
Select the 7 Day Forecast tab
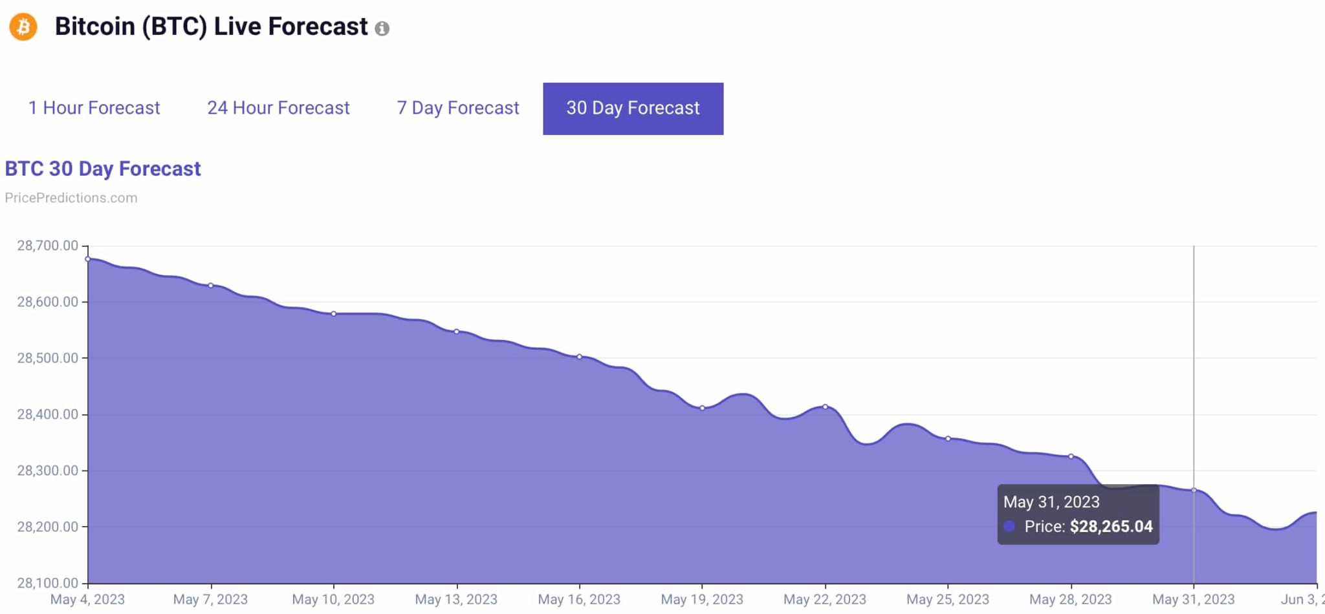[457, 108]
